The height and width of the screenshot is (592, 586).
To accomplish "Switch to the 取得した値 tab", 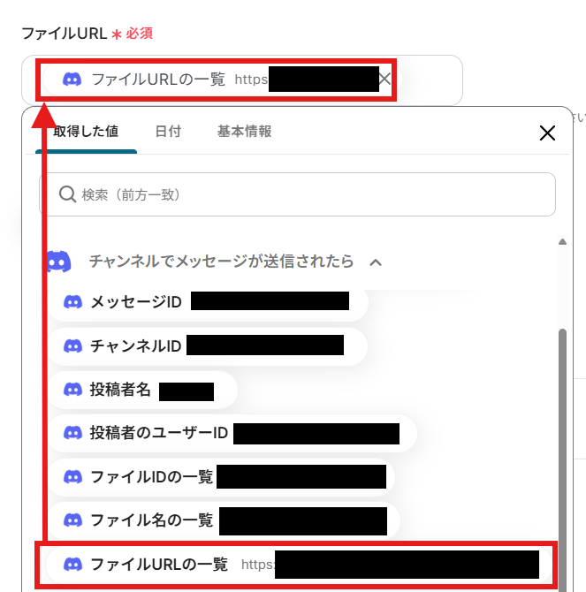I will 86,132.
